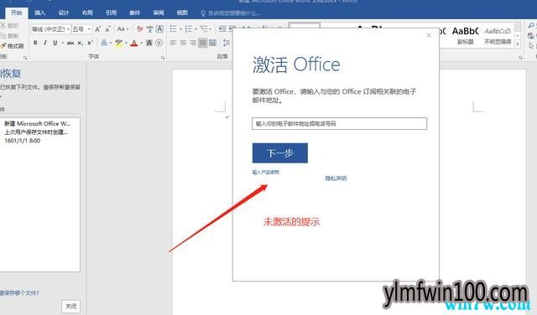Viewport: 537px width, 315px height.
Task: Switch to the 开始 (Home) tab
Action: pyautogui.click(x=16, y=13)
